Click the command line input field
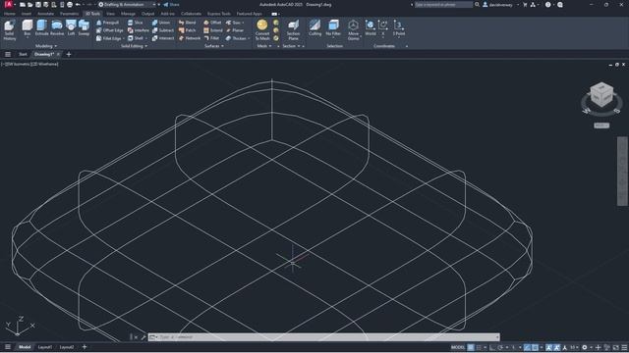The width and height of the screenshot is (629, 353). point(324,337)
